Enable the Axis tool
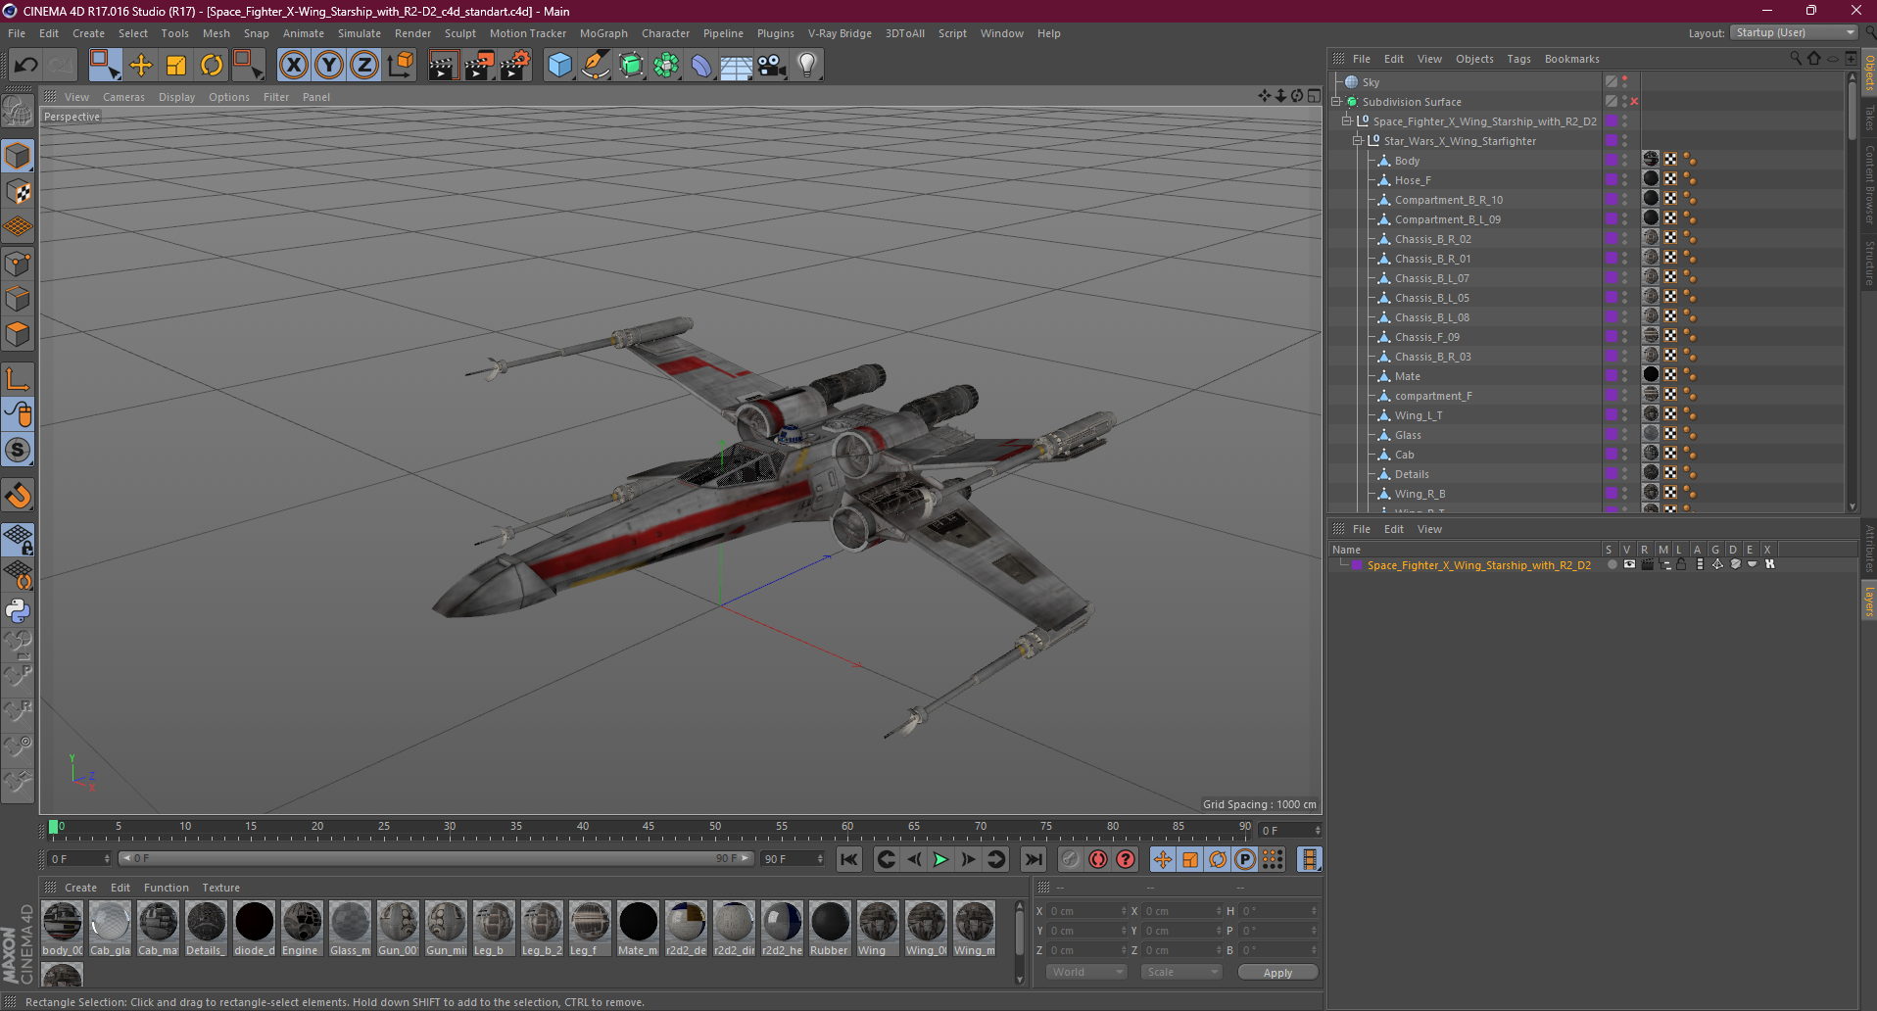This screenshot has width=1877, height=1011. pos(18,379)
